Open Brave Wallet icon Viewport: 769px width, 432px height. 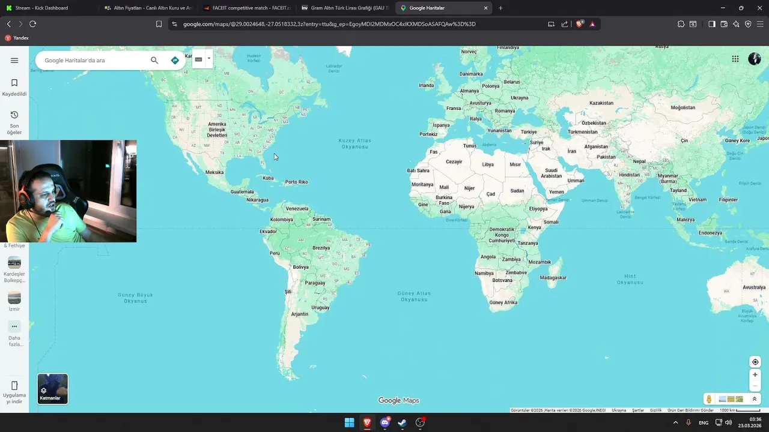pyautogui.click(x=724, y=24)
